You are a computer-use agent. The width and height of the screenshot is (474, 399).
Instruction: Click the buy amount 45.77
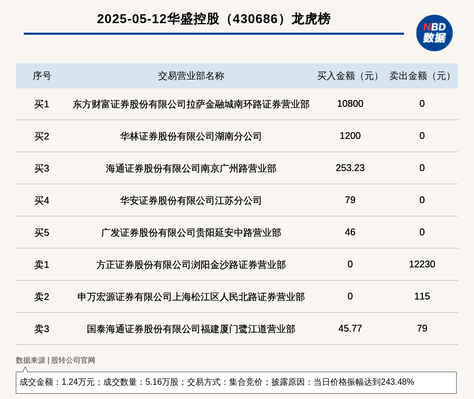350,328
